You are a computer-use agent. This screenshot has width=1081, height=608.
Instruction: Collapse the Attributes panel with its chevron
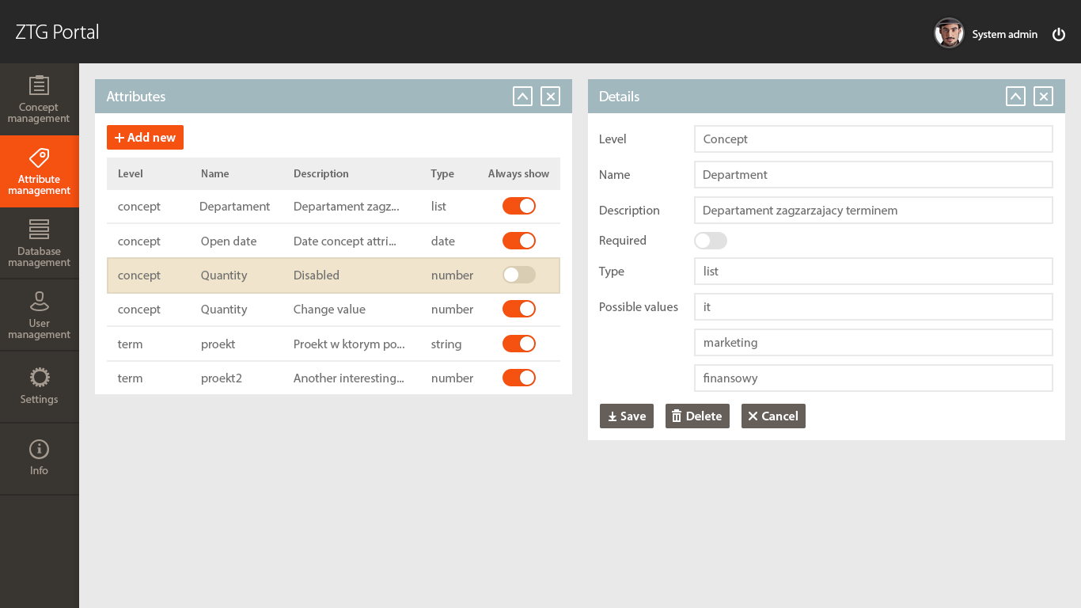point(522,96)
